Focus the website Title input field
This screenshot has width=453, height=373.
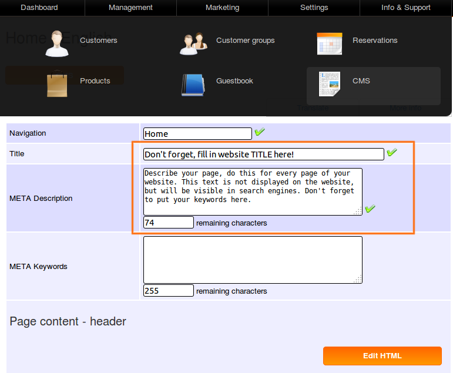[x=263, y=154]
